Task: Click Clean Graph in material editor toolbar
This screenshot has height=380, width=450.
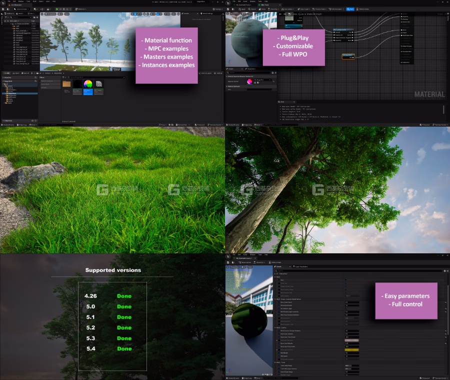Action: pyautogui.click(x=304, y=9)
